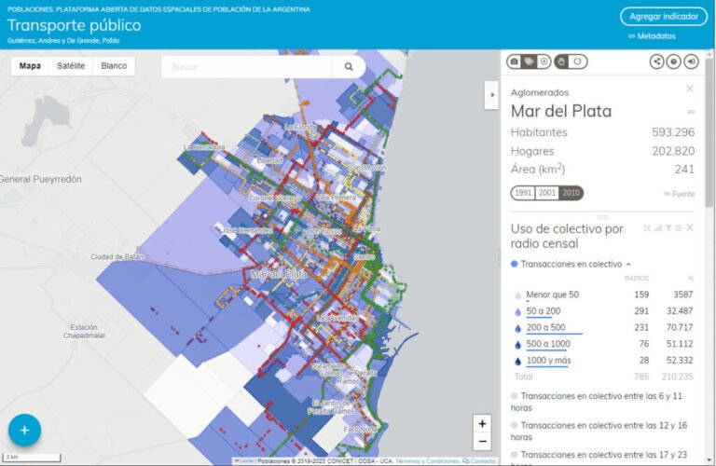Select census year 2010
Viewport: 716px width, 466px height.
[571, 193]
